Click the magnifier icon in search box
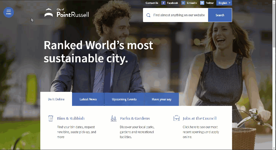The height and width of the screenshot is (150, 276). click(x=148, y=15)
